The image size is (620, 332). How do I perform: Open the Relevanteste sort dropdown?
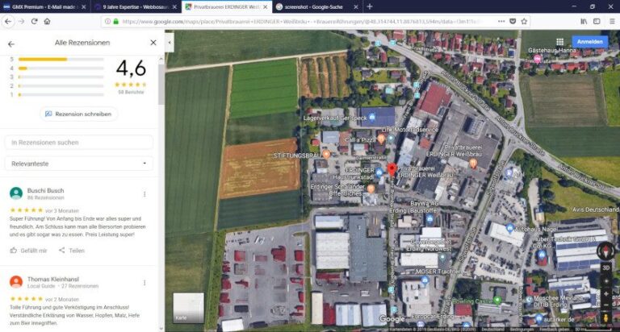78,164
